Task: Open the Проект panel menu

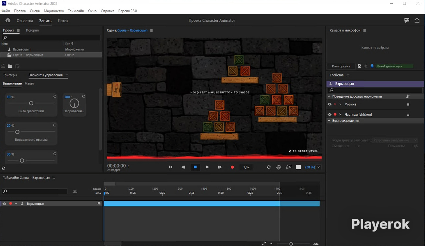Action: coord(18,30)
